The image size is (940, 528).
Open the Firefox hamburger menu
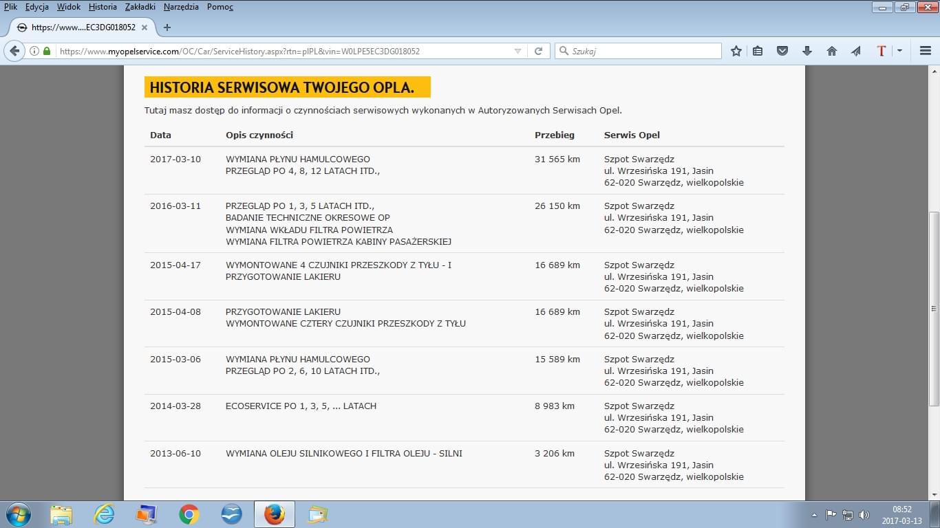pyautogui.click(x=925, y=51)
